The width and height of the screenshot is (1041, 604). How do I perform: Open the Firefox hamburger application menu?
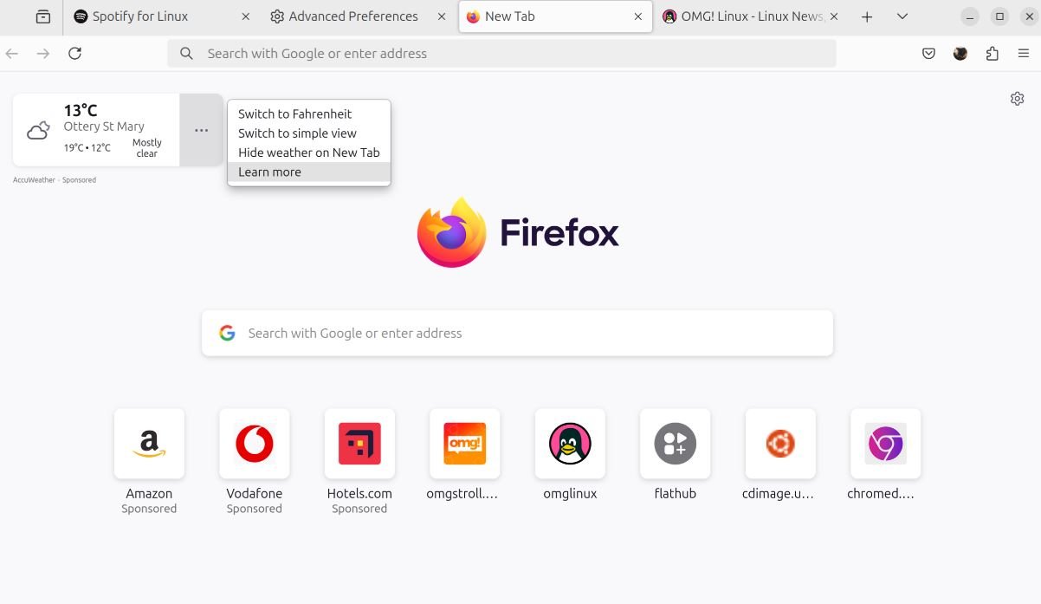(x=1023, y=54)
